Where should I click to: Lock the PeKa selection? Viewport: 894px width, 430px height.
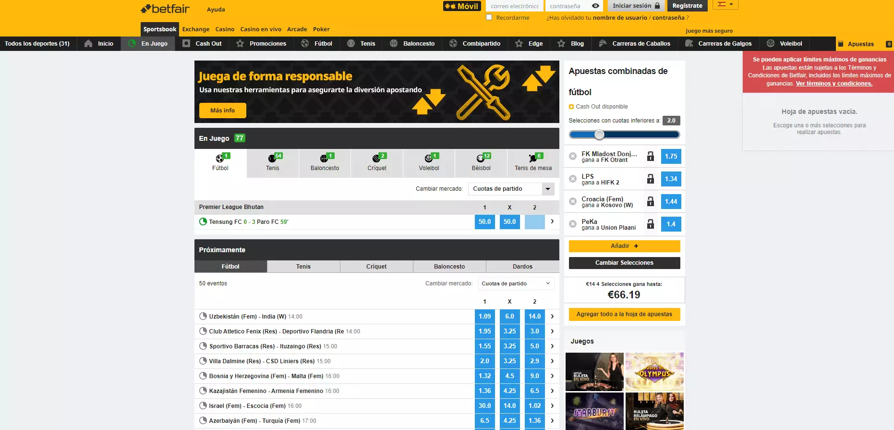(651, 224)
